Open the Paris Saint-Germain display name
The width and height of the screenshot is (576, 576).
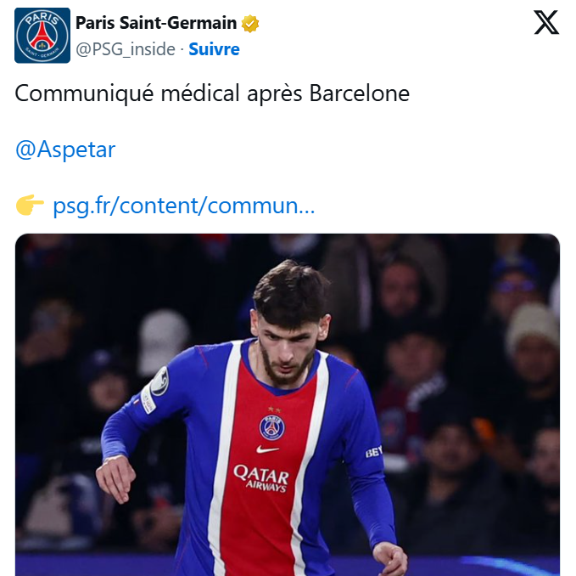(x=156, y=23)
